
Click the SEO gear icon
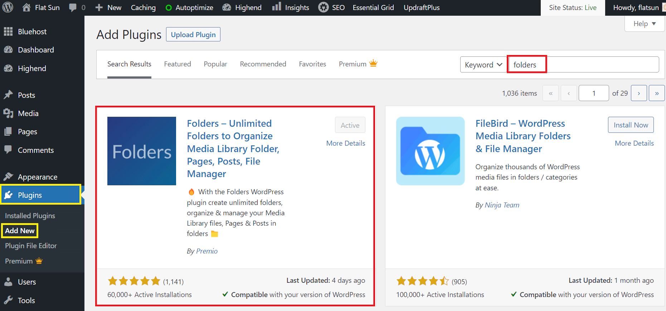pyautogui.click(x=323, y=7)
